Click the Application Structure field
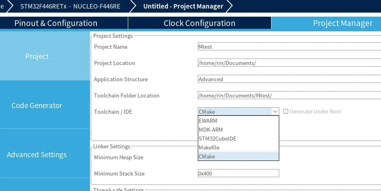Screen dimensions: 381x191 [x=289, y=79]
